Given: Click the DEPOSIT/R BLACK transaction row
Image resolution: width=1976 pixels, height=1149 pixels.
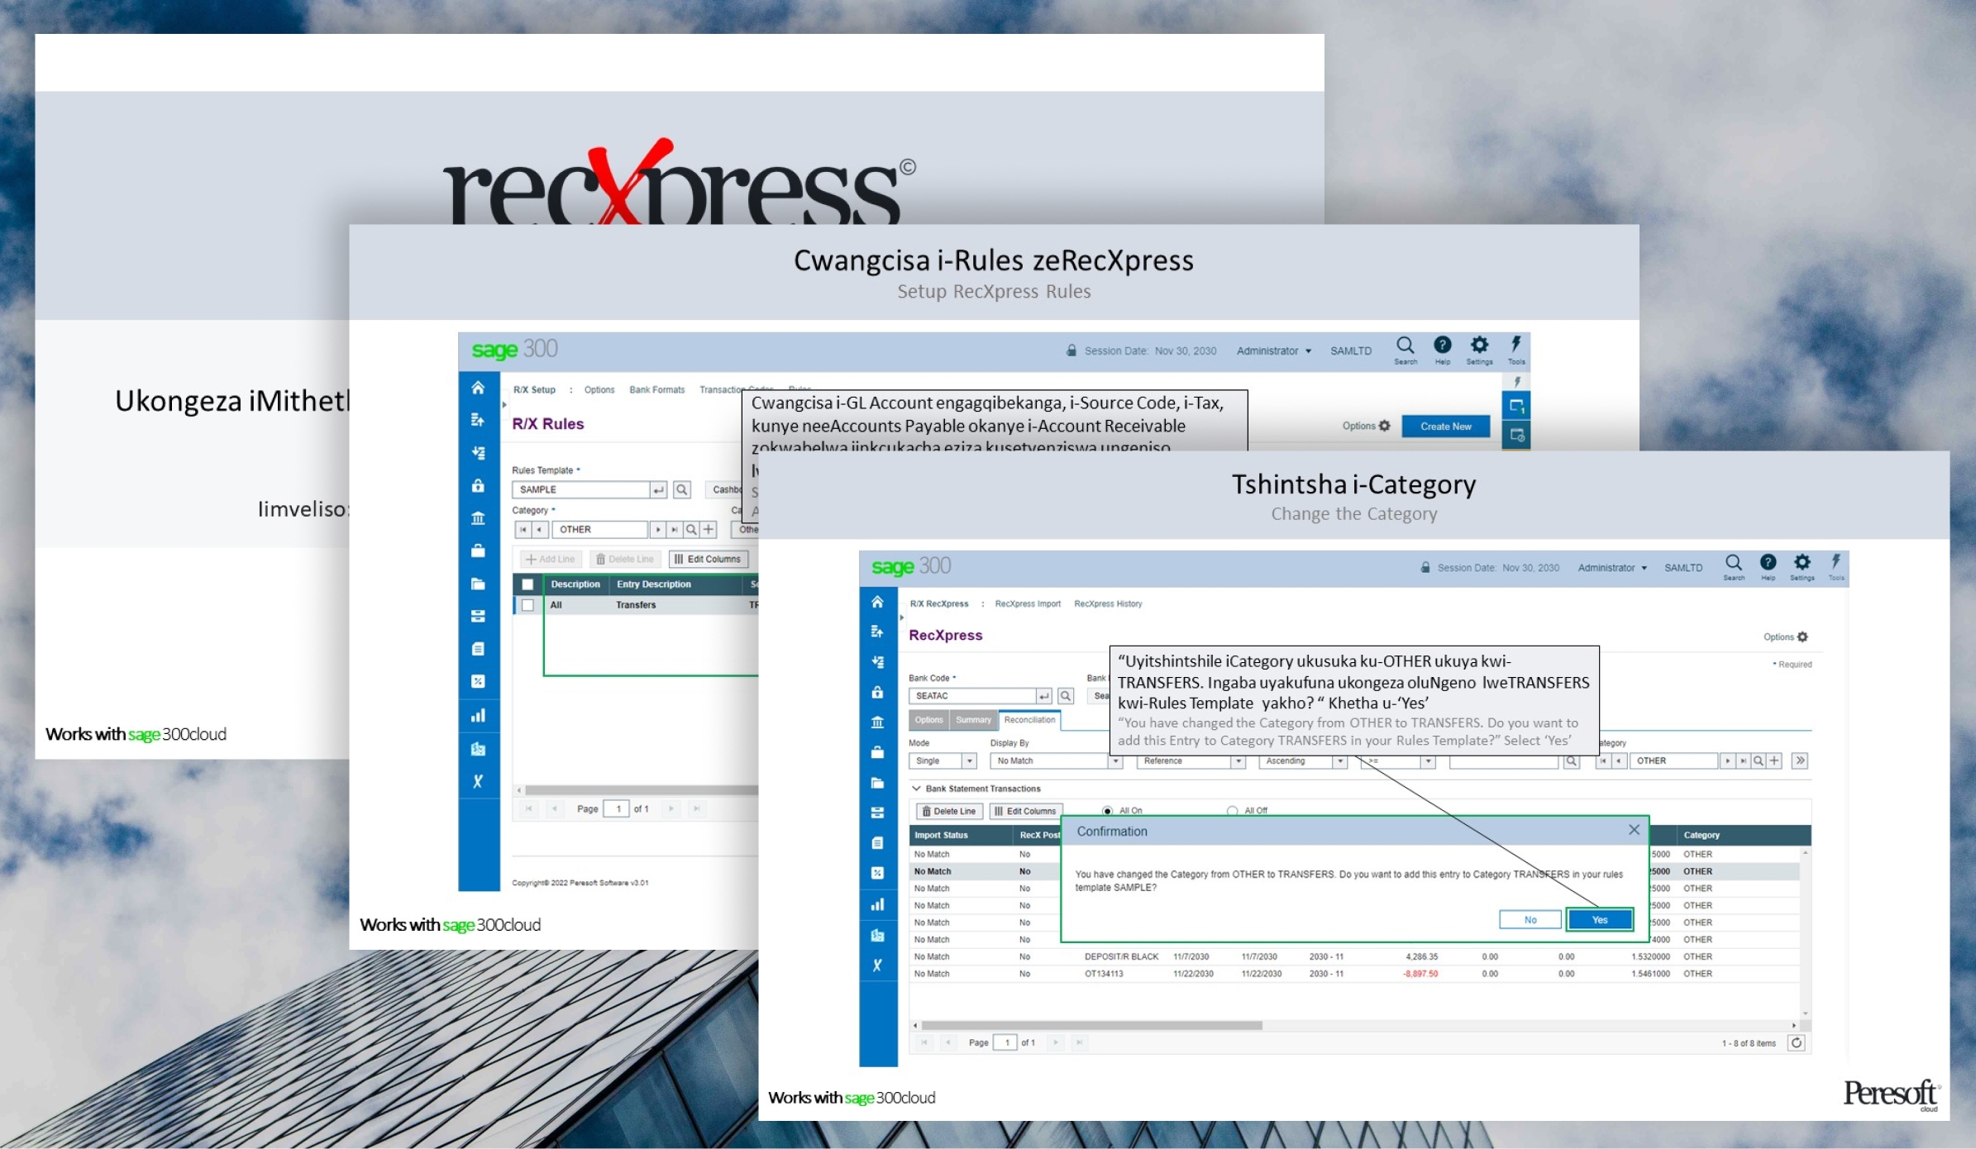Looking at the screenshot, I should pos(1354,956).
